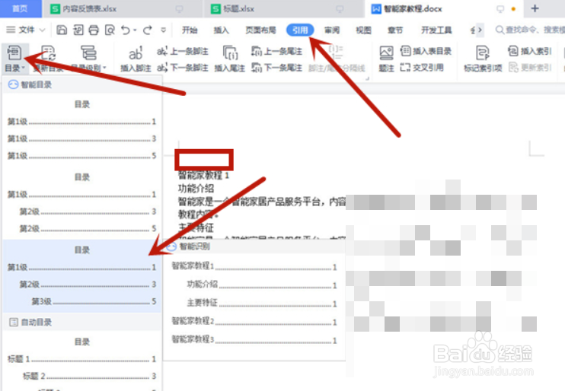Show more ribbon tabs with right chevron
Viewport: 565px width, 391px height.
coord(480,30)
